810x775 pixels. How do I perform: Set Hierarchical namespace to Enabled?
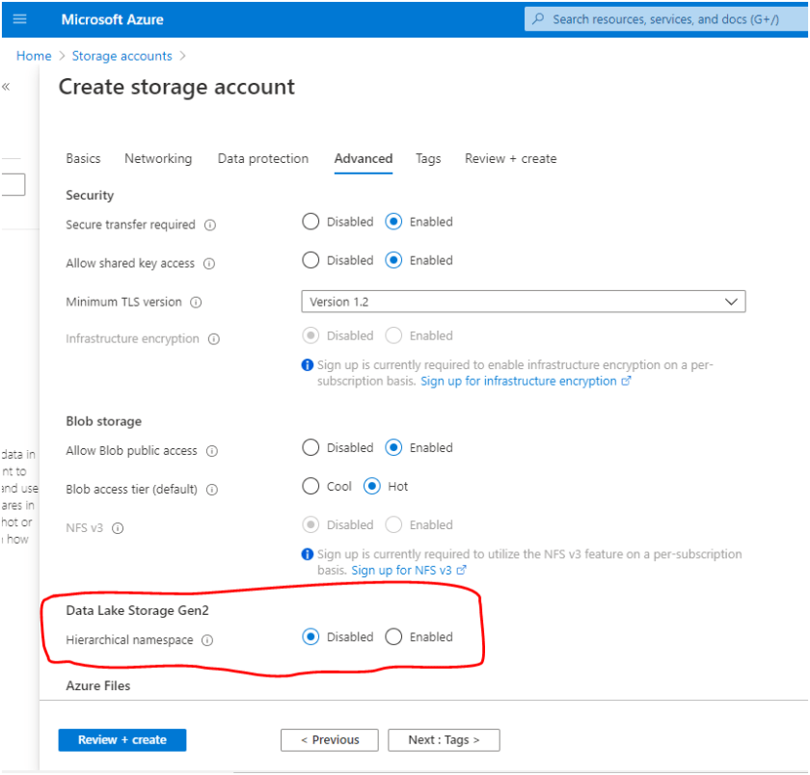coord(393,636)
